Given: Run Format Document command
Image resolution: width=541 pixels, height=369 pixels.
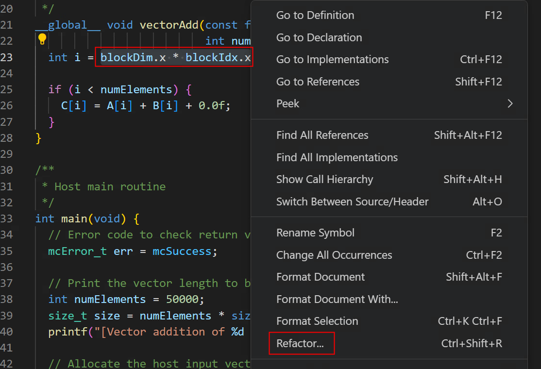Looking at the screenshot, I should tap(321, 277).
